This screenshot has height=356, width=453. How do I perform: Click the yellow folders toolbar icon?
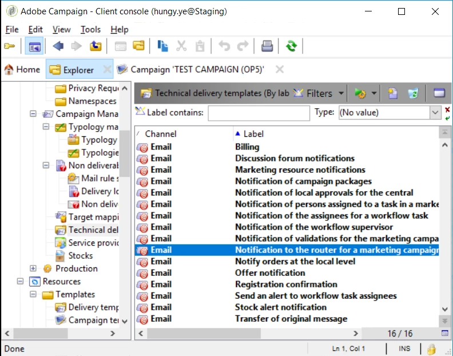[138, 46]
